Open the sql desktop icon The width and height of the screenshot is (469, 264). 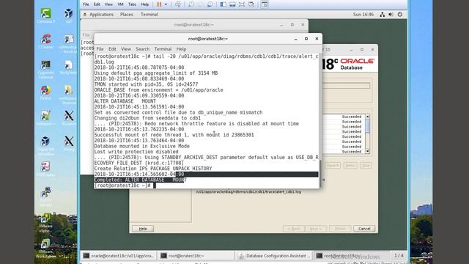tap(68, 15)
